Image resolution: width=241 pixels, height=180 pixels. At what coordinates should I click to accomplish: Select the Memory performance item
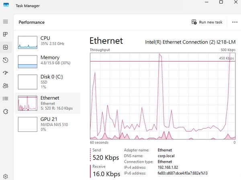(48, 61)
